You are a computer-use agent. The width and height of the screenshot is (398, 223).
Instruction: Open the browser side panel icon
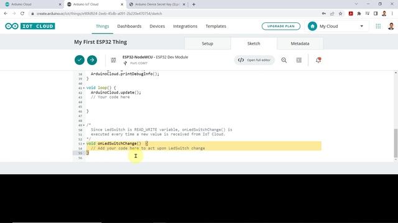tap(376, 14)
